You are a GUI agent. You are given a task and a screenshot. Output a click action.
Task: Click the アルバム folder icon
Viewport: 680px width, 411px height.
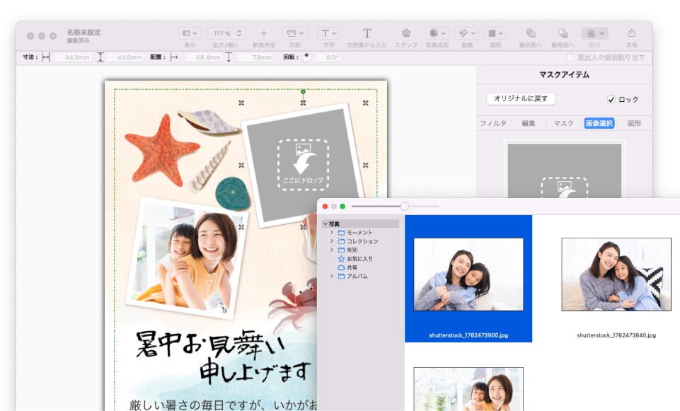341,276
